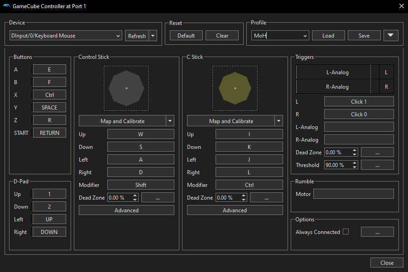408x272 pixels.
Task: Open the Device selection combo box
Action: point(66,36)
